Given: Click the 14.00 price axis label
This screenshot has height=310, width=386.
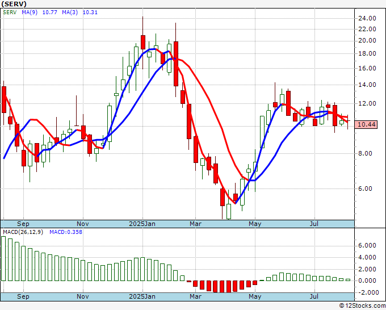Looking at the screenshot, I should (367, 85).
